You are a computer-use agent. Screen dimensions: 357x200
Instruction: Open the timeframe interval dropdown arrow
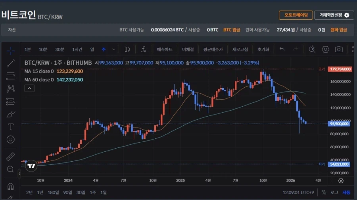pos(113,49)
